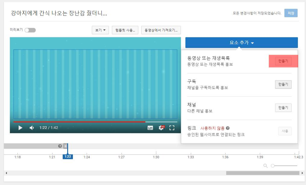Click the 채널을 구독하도록 홍보 description
The image size is (306, 185).
(208, 88)
